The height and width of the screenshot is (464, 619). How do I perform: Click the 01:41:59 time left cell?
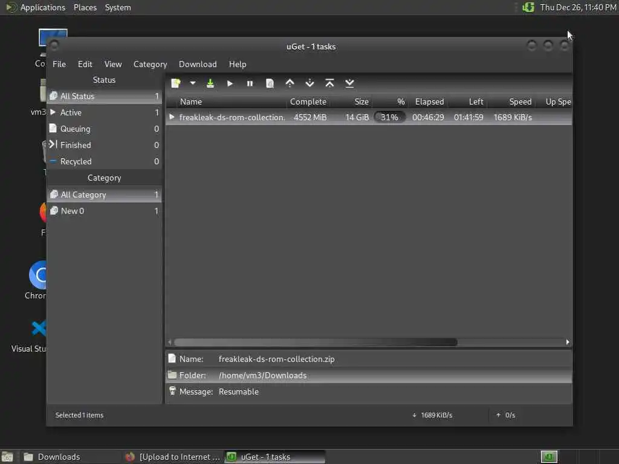(468, 117)
